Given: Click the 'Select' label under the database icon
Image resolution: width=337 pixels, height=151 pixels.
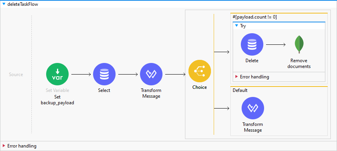Looking at the screenshot, I should click(104, 90).
